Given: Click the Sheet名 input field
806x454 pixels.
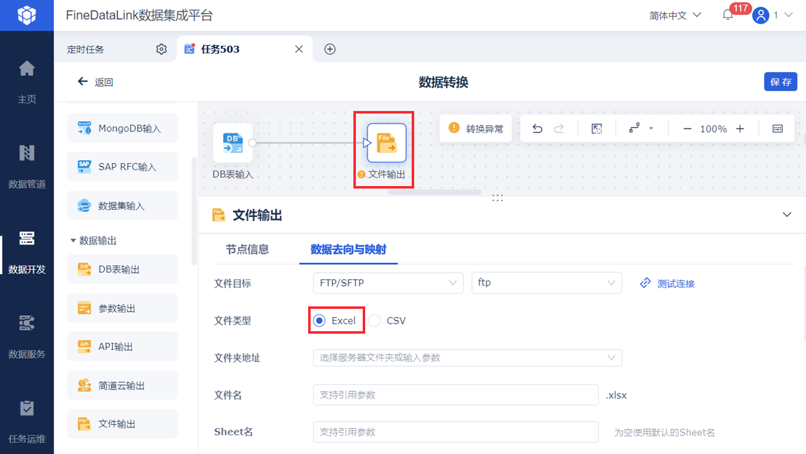Looking at the screenshot, I should click(x=456, y=432).
